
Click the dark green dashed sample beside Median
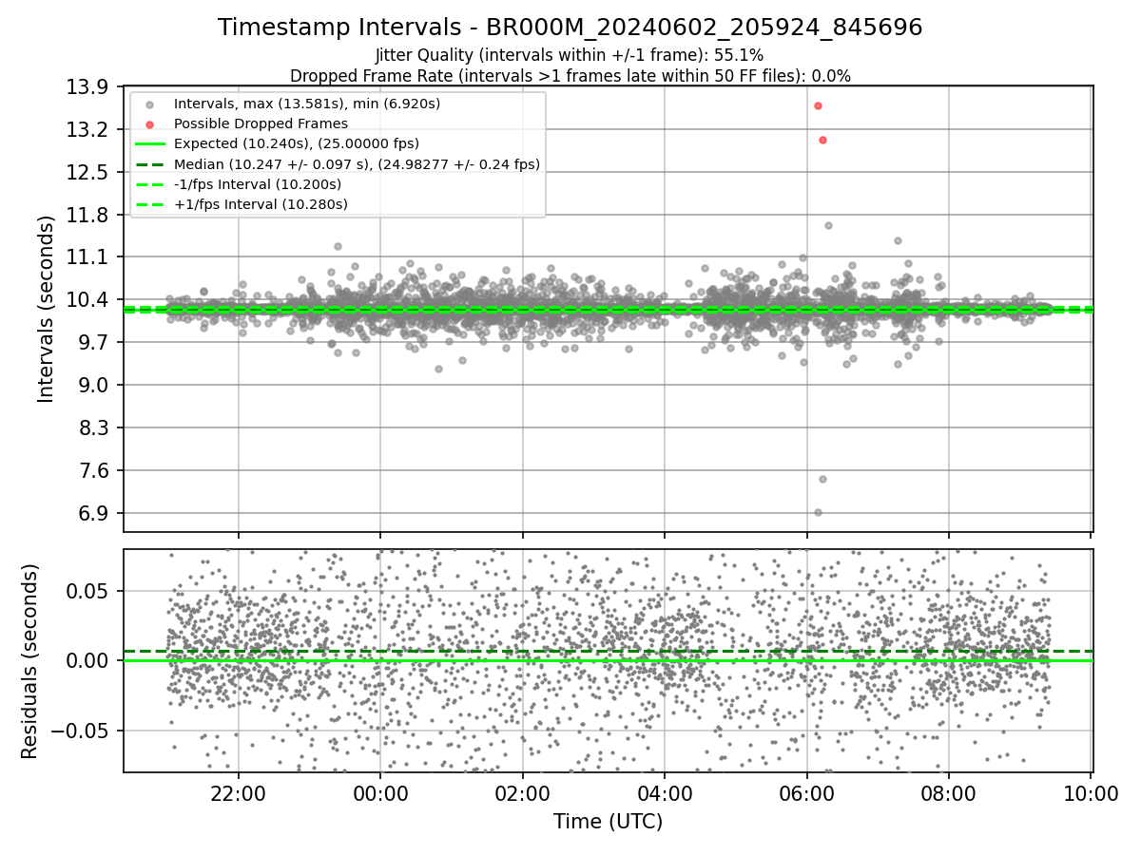point(149,164)
